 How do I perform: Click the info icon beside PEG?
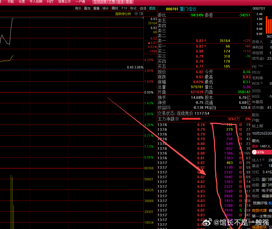click(x=261, y=71)
